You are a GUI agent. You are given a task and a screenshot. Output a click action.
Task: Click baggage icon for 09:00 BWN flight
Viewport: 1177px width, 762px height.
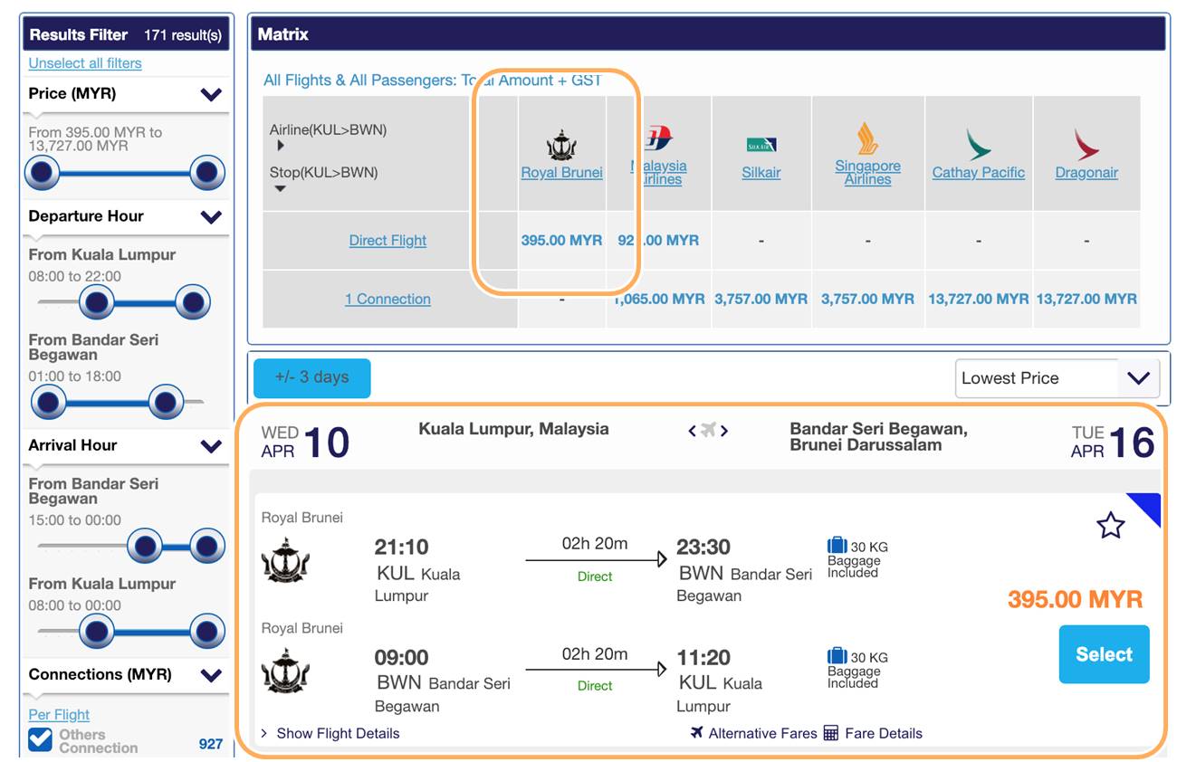(x=837, y=656)
